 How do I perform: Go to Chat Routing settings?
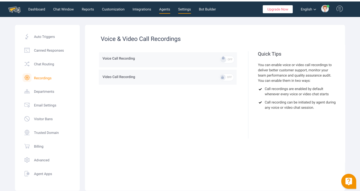click(44, 64)
